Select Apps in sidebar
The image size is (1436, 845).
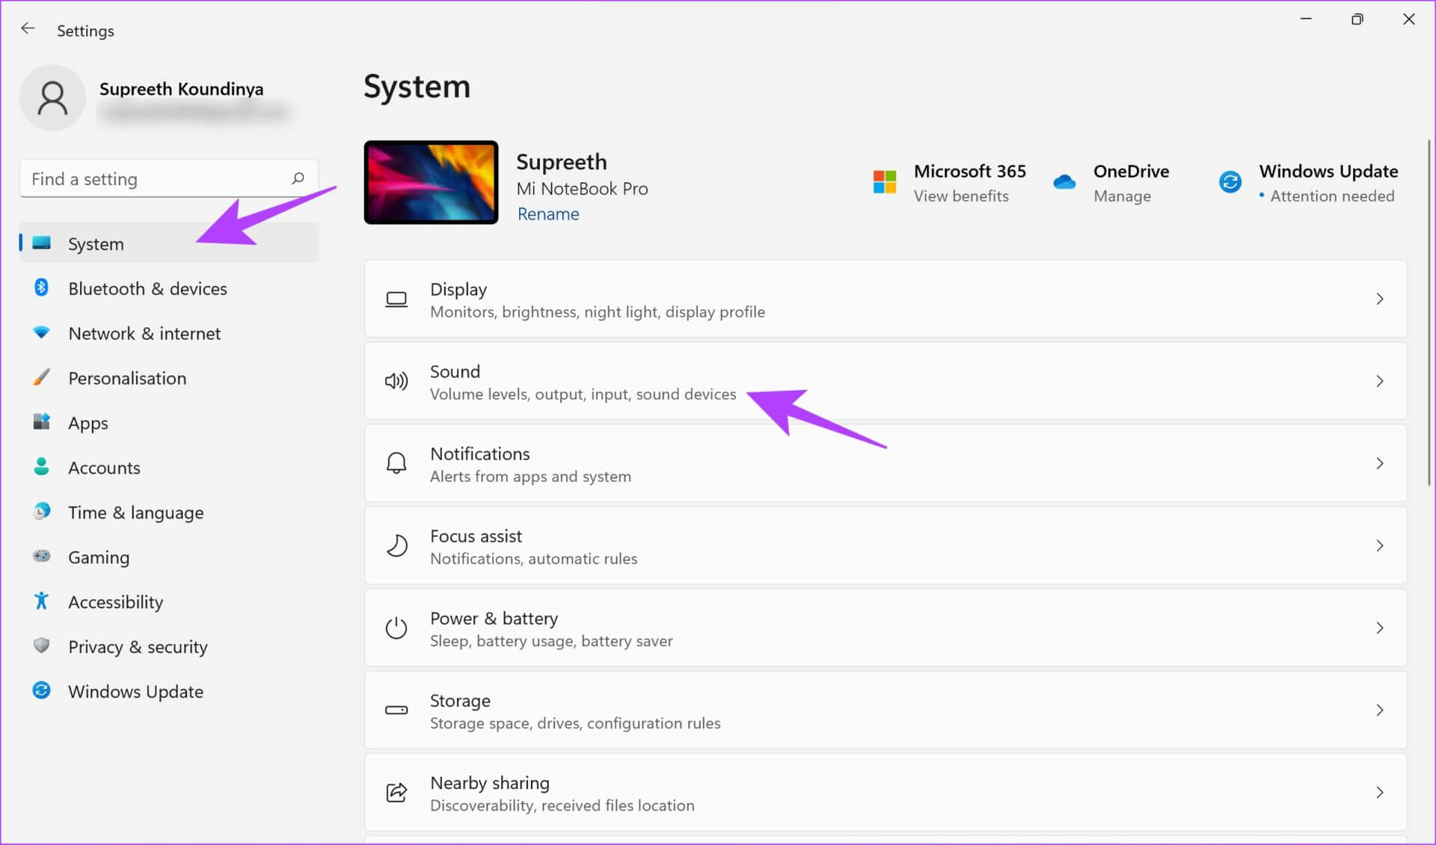88,423
